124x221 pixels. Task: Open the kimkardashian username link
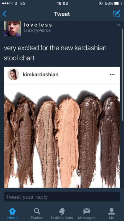pyautogui.click(x=41, y=75)
